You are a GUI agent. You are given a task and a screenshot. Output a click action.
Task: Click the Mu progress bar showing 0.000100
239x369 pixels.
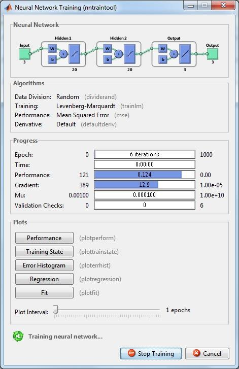145,195
